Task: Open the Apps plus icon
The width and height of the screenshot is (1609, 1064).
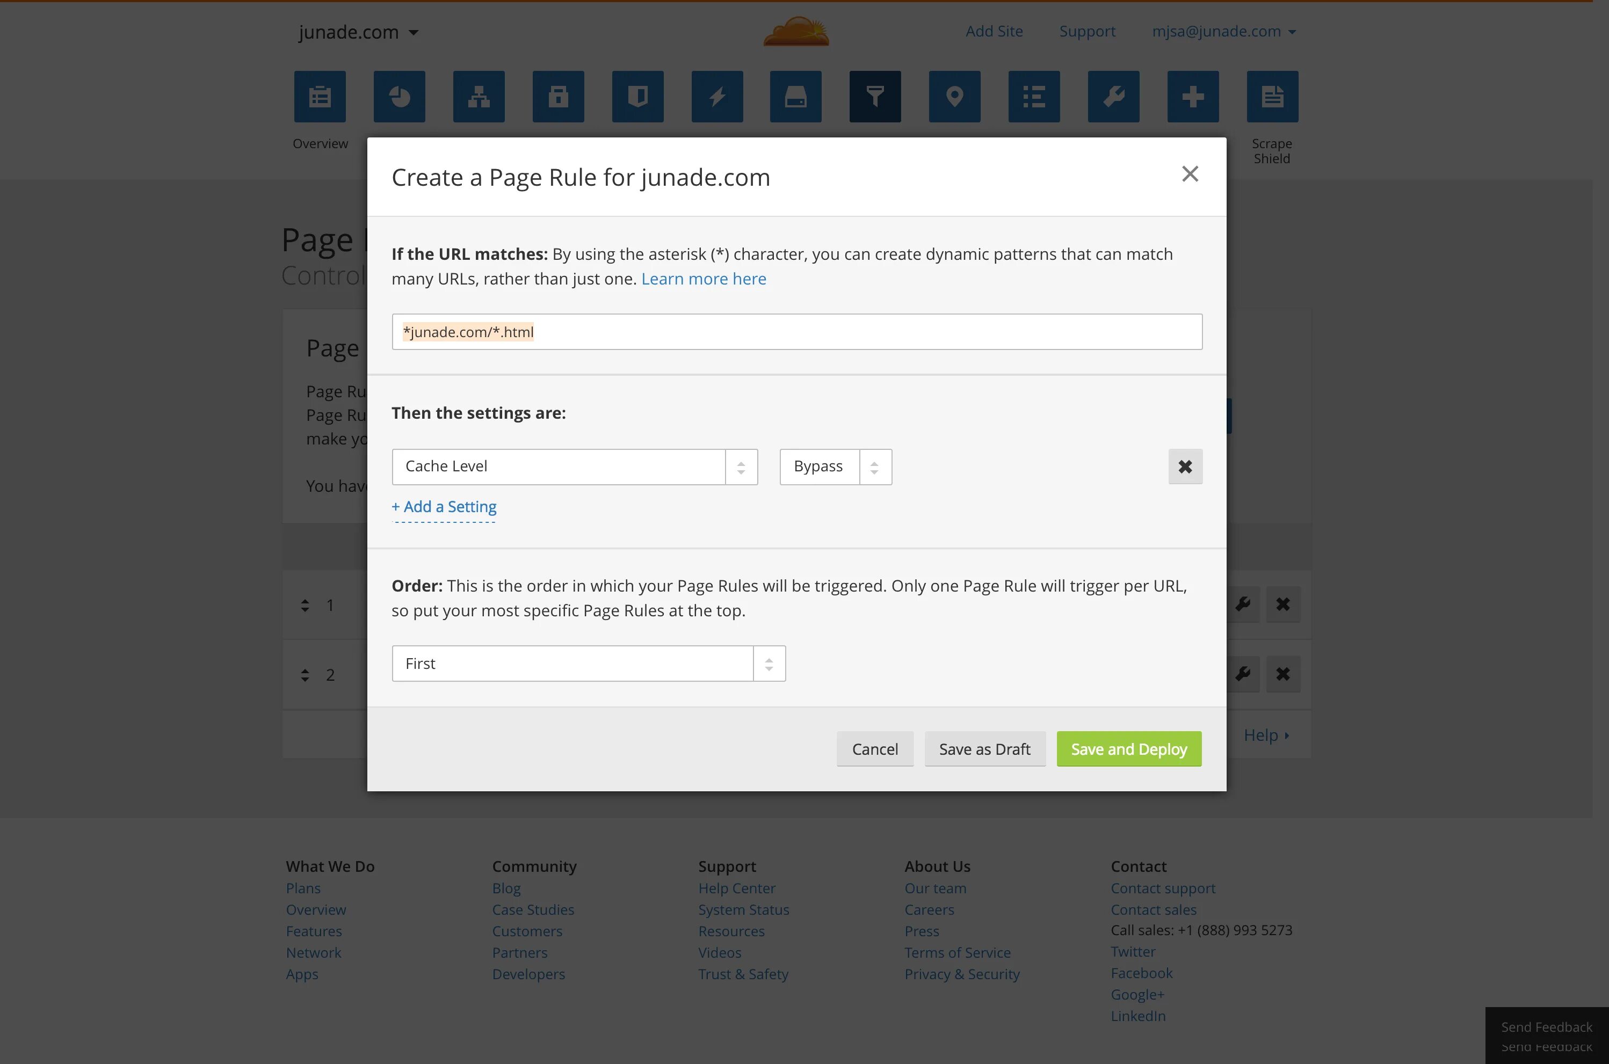Action: 1193,97
